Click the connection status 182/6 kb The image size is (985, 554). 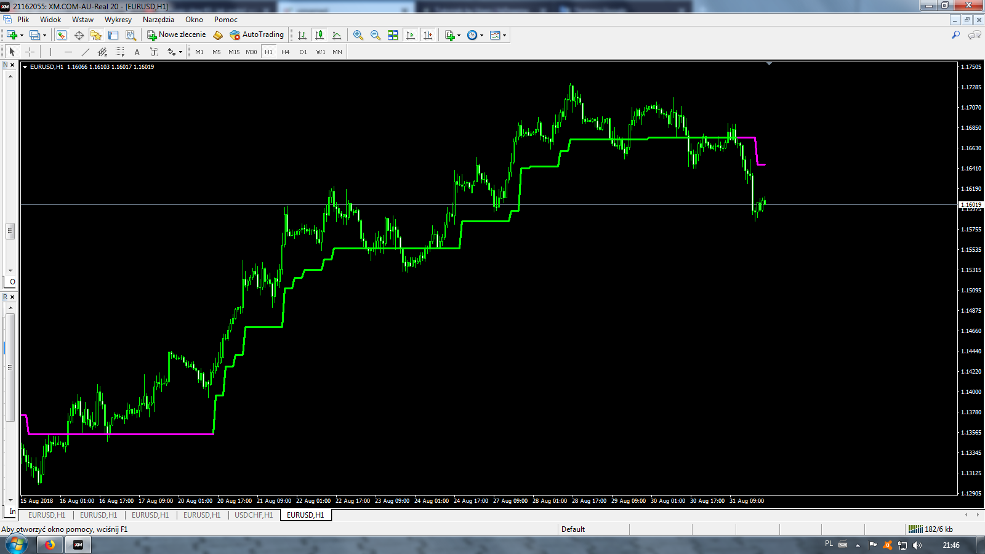(x=931, y=529)
